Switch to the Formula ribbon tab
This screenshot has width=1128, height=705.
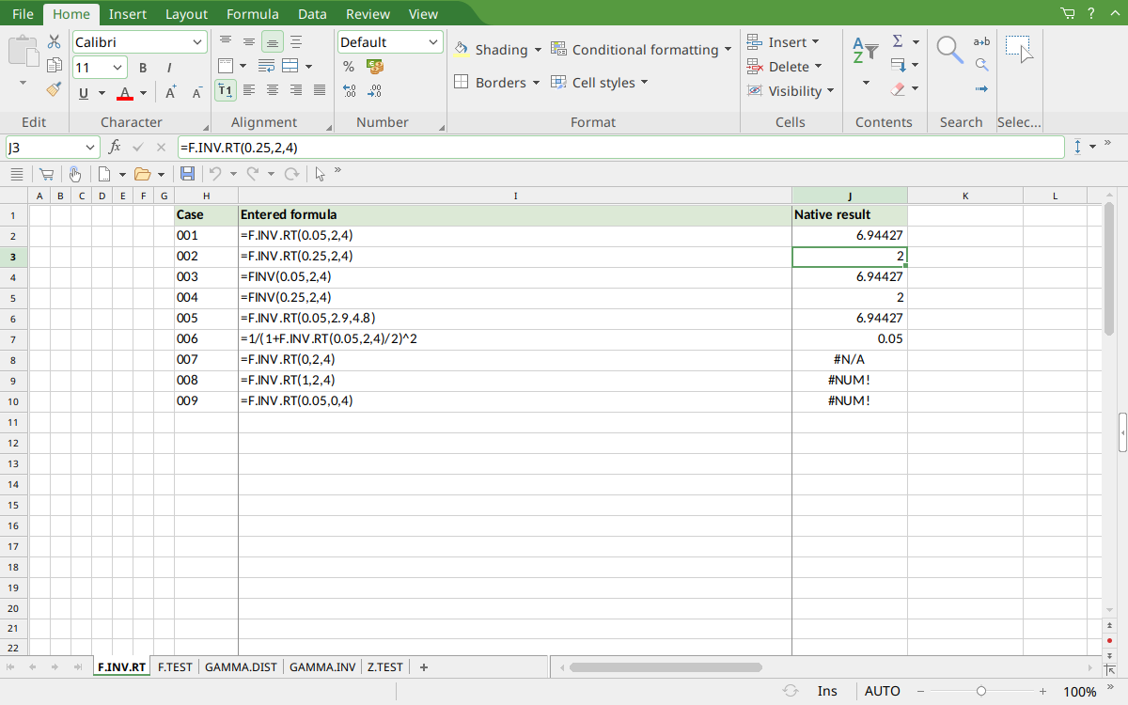tap(252, 13)
